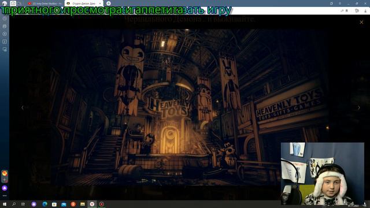Open the browser hamburger menu
This screenshot has width=370, height=208.
pyautogui.click(x=340, y=3)
